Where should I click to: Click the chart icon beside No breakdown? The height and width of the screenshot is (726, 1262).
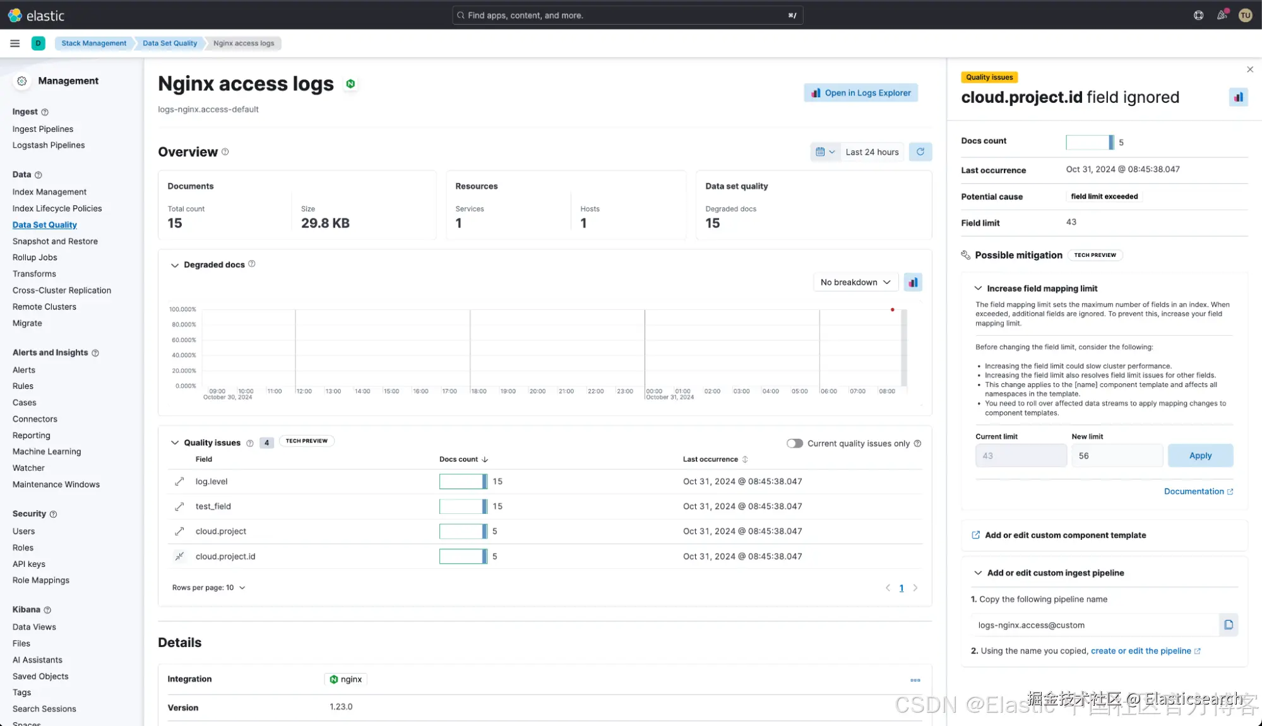[x=913, y=282]
